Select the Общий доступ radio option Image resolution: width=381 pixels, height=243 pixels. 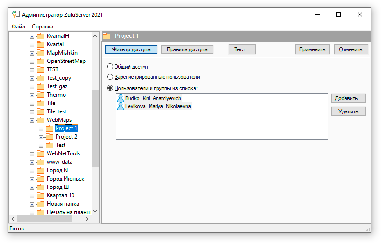(x=110, y=67)
